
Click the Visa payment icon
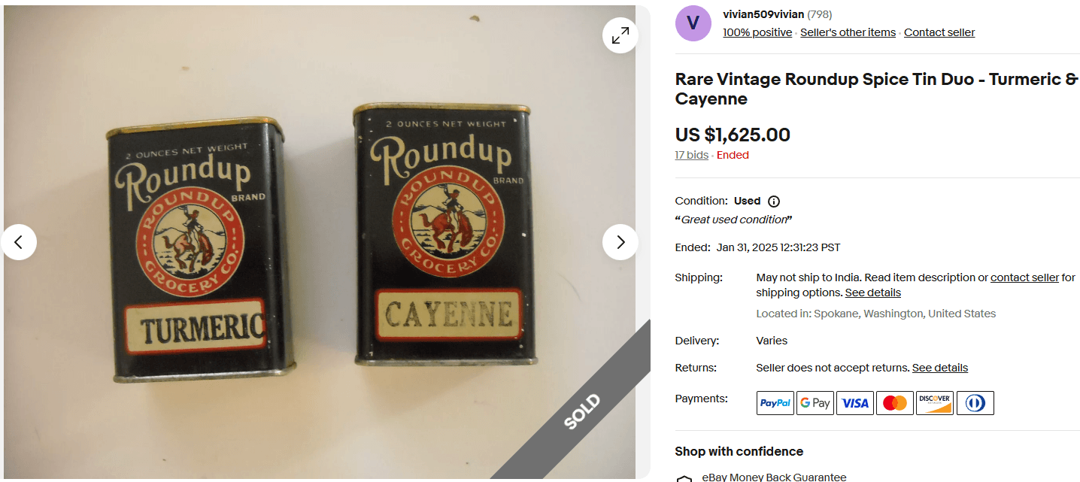(854, 402)
